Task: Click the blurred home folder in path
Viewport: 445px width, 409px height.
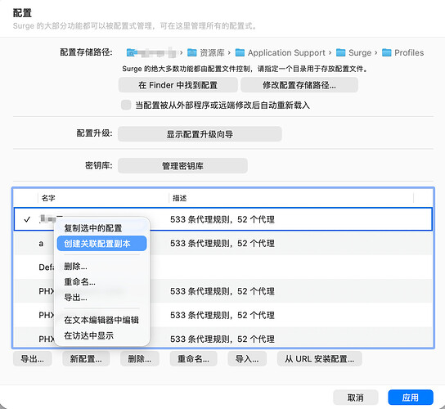Action: tap(151, 52)
